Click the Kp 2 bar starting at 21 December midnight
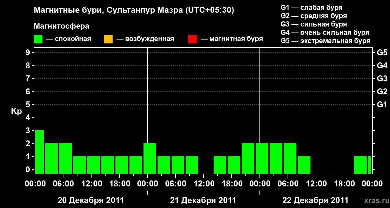This screenshot has height=208, width=390. [x=150, y=158]
